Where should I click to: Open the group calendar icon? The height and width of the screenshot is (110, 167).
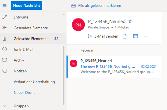(x=135, y=36)
